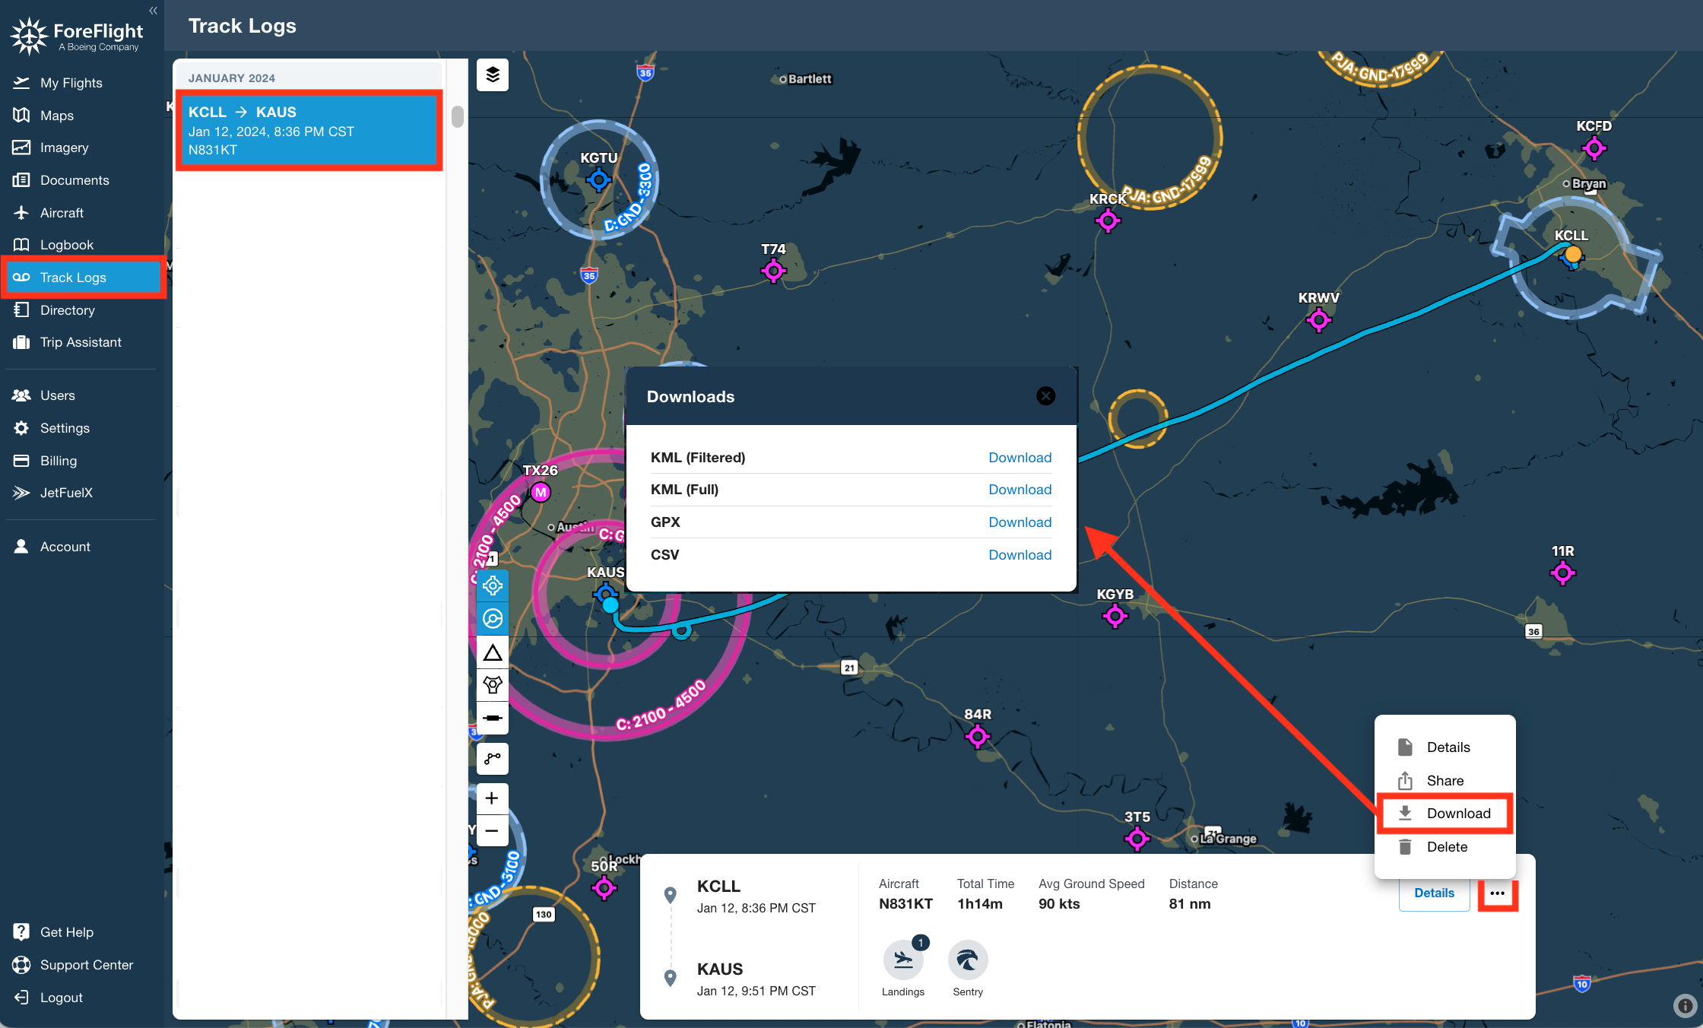Click the KAUS arrival track endpoint
The width and height of the screenshot is (1703, 1028).
[610, 605]
